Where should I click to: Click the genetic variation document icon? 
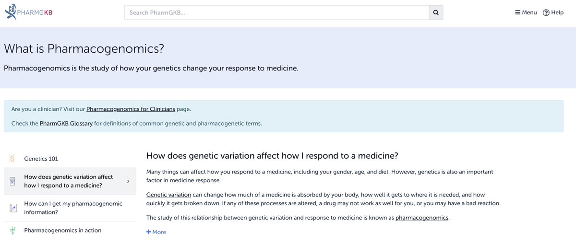pos(12,181)
